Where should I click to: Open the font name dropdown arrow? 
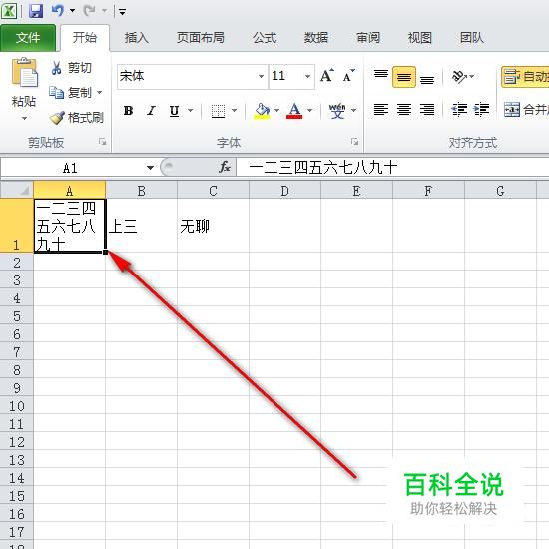point(261,76)
